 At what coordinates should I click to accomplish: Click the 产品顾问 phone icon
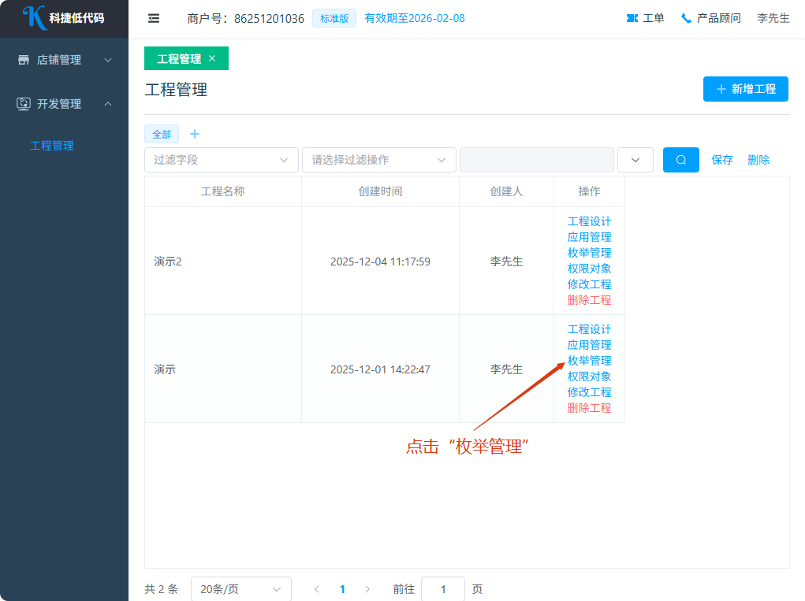point(686,18)
